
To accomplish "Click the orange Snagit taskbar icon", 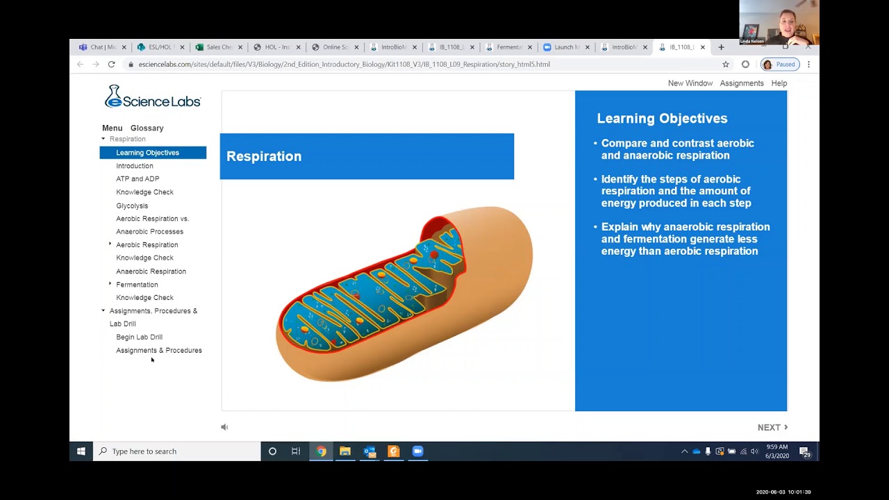I will click(x=394, y=451).
